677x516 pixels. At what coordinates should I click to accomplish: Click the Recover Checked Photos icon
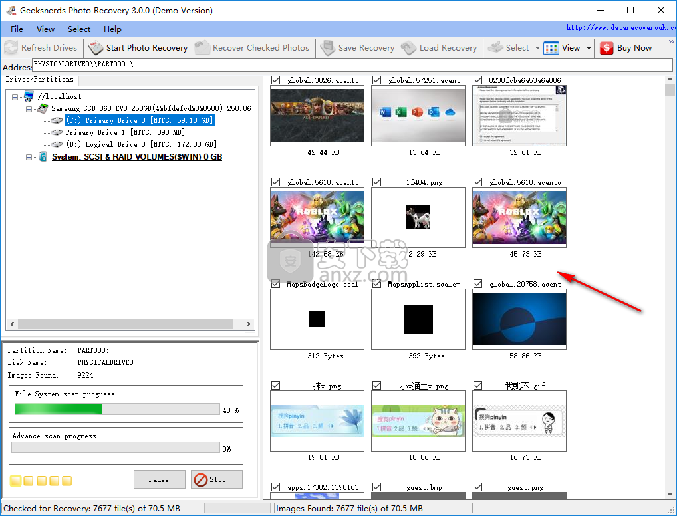(202, 47)
